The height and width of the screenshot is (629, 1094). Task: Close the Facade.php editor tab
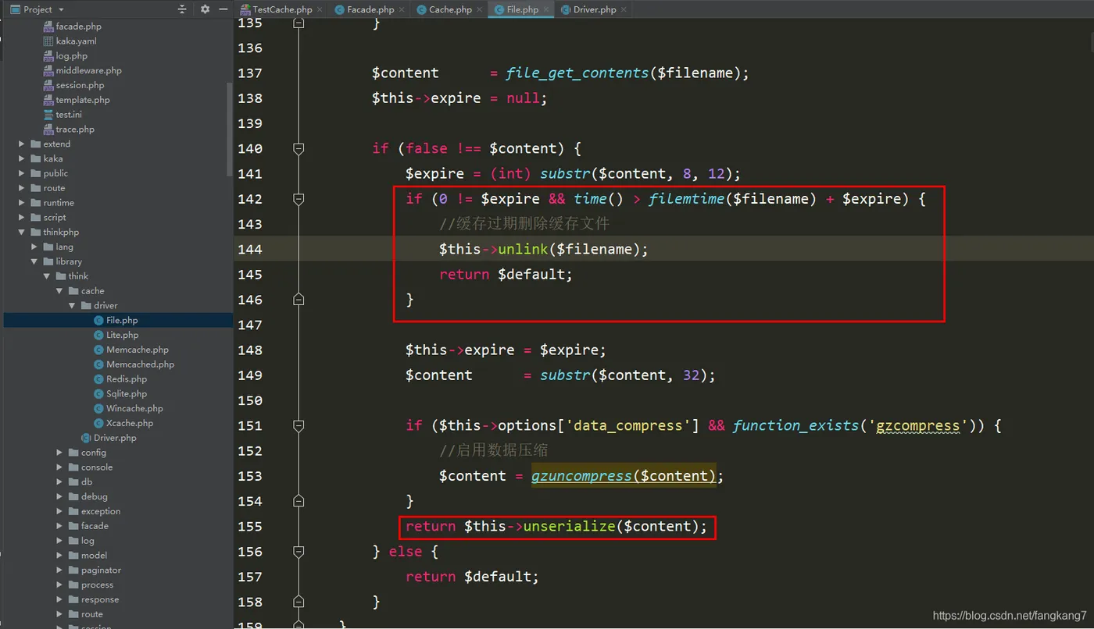(x=402, y=9)
